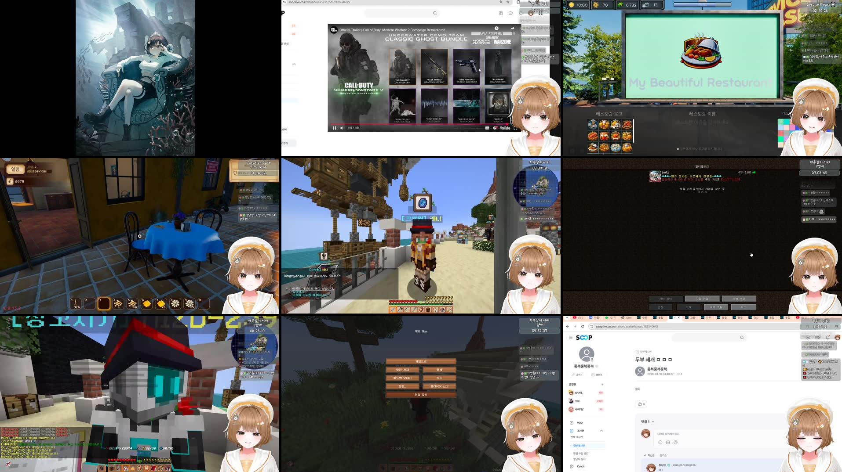The image size is (842, 472).
Task: Select the chef icon as the restaurant logo
Action: pos(593,124)
